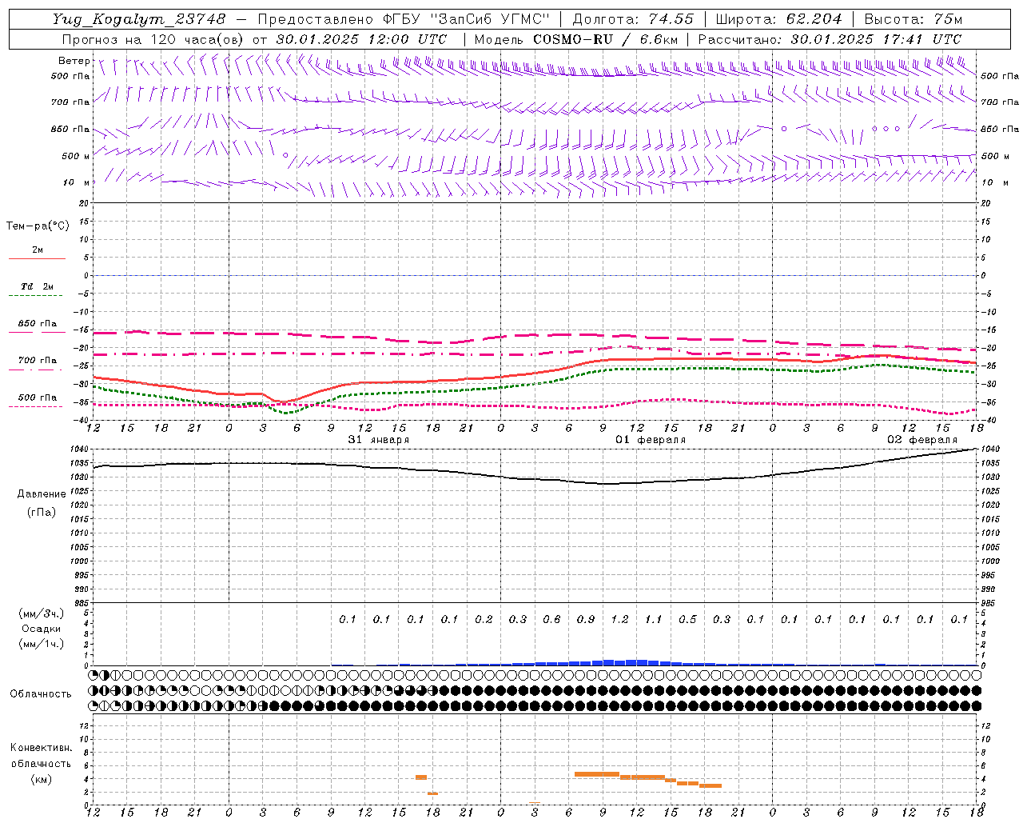
Task: Click the 31 января date label
Action: coord(379,440)
